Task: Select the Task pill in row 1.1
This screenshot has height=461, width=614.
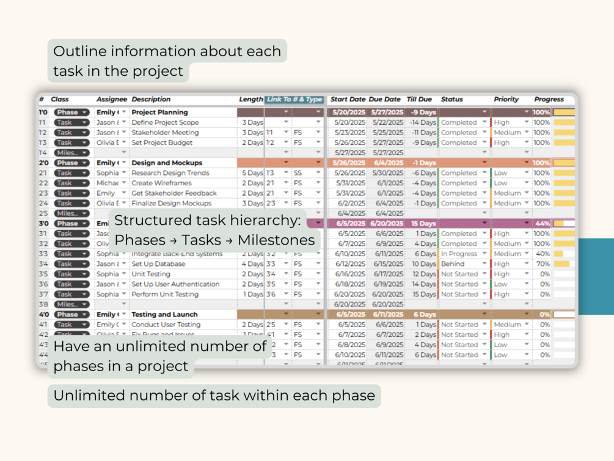Action: tap(71, 122)
